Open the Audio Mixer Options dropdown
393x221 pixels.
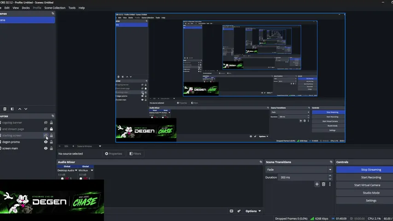click(x=253, y=211)
